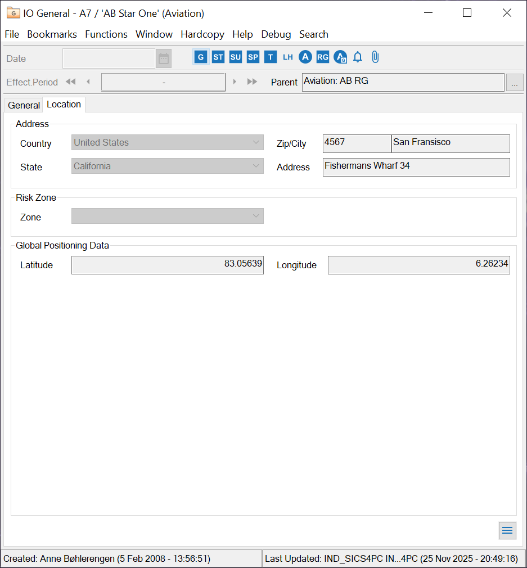The width and height of the screenshot is (527, 568).
Task: Click the calendar icon beside Date
Action: [x=164, y=58]
